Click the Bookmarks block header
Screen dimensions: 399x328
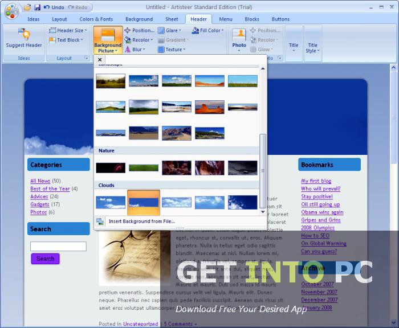pyautogui.click(x=329, y=165)
